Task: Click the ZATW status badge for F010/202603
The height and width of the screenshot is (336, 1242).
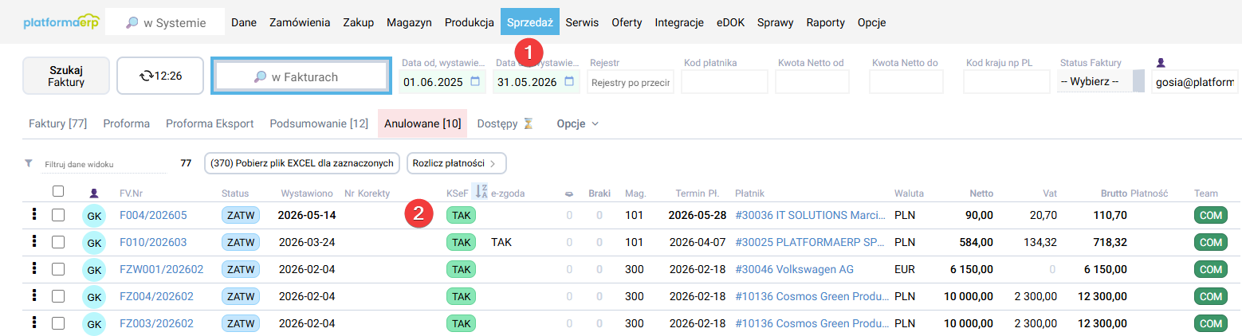Action: 240,242
